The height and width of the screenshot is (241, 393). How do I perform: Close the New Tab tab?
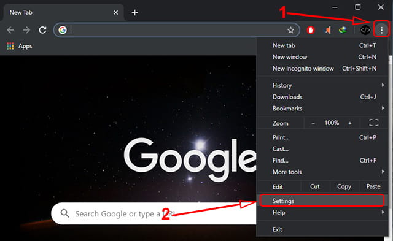tap(115, 12)
